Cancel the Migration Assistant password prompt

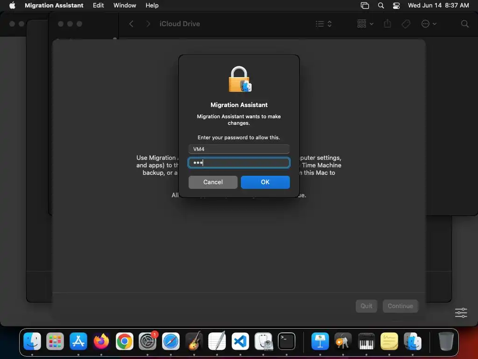[x=213, y=182]
